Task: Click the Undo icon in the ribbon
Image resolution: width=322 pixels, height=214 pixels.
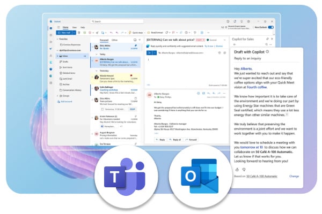Action: [195, 33]
